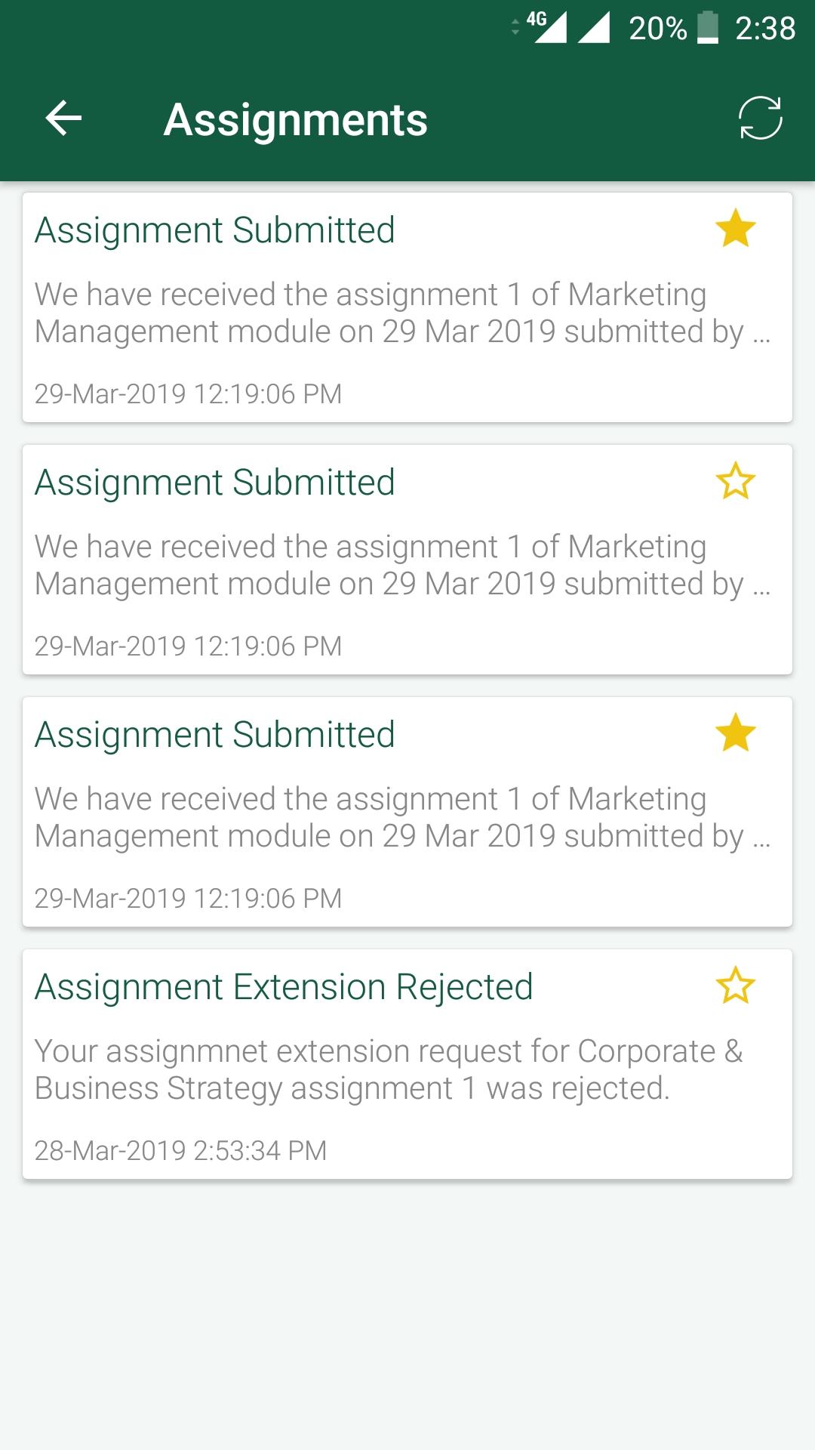Expand truncated message text in first card
815x1450 pixels.
[x=403, y=313]
